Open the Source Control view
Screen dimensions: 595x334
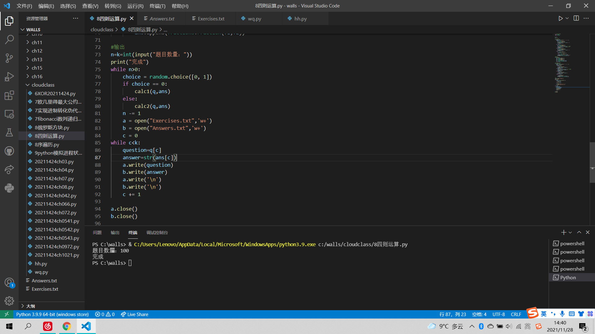(9, 58)
